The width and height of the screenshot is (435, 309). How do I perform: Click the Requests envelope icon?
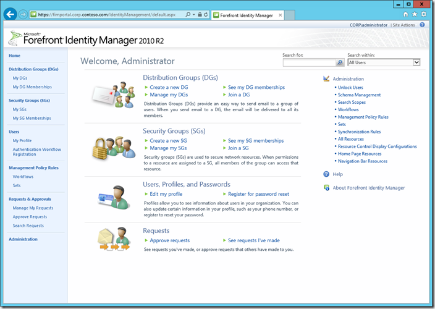click(112, 240)
